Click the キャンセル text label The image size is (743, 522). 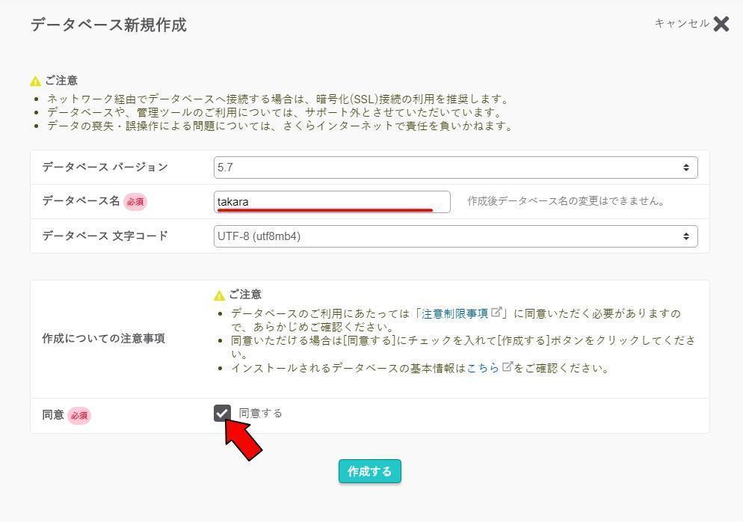[682, 23]
